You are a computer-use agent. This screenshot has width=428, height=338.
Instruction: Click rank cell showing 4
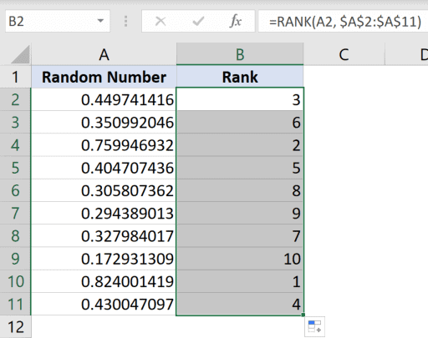240,304
